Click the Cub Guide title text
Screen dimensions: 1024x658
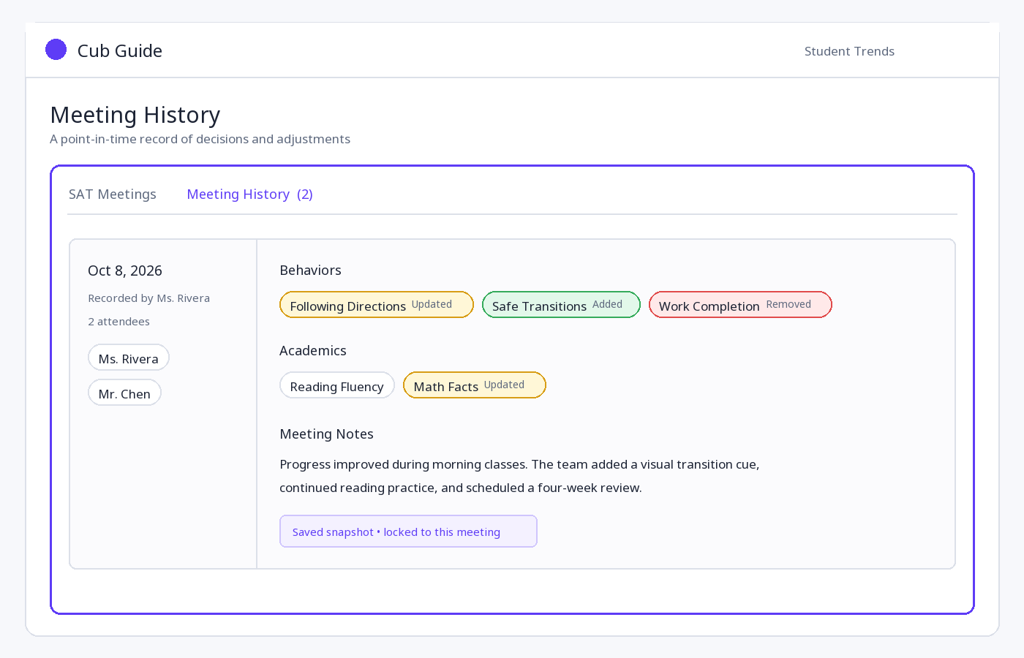[x=120, y=51]
